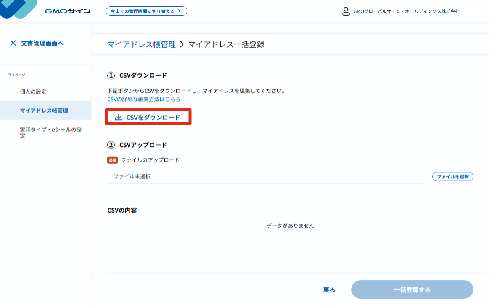Click the ファイル未選択 file field
Screen dimensions: 489x305
pos(267,176)
